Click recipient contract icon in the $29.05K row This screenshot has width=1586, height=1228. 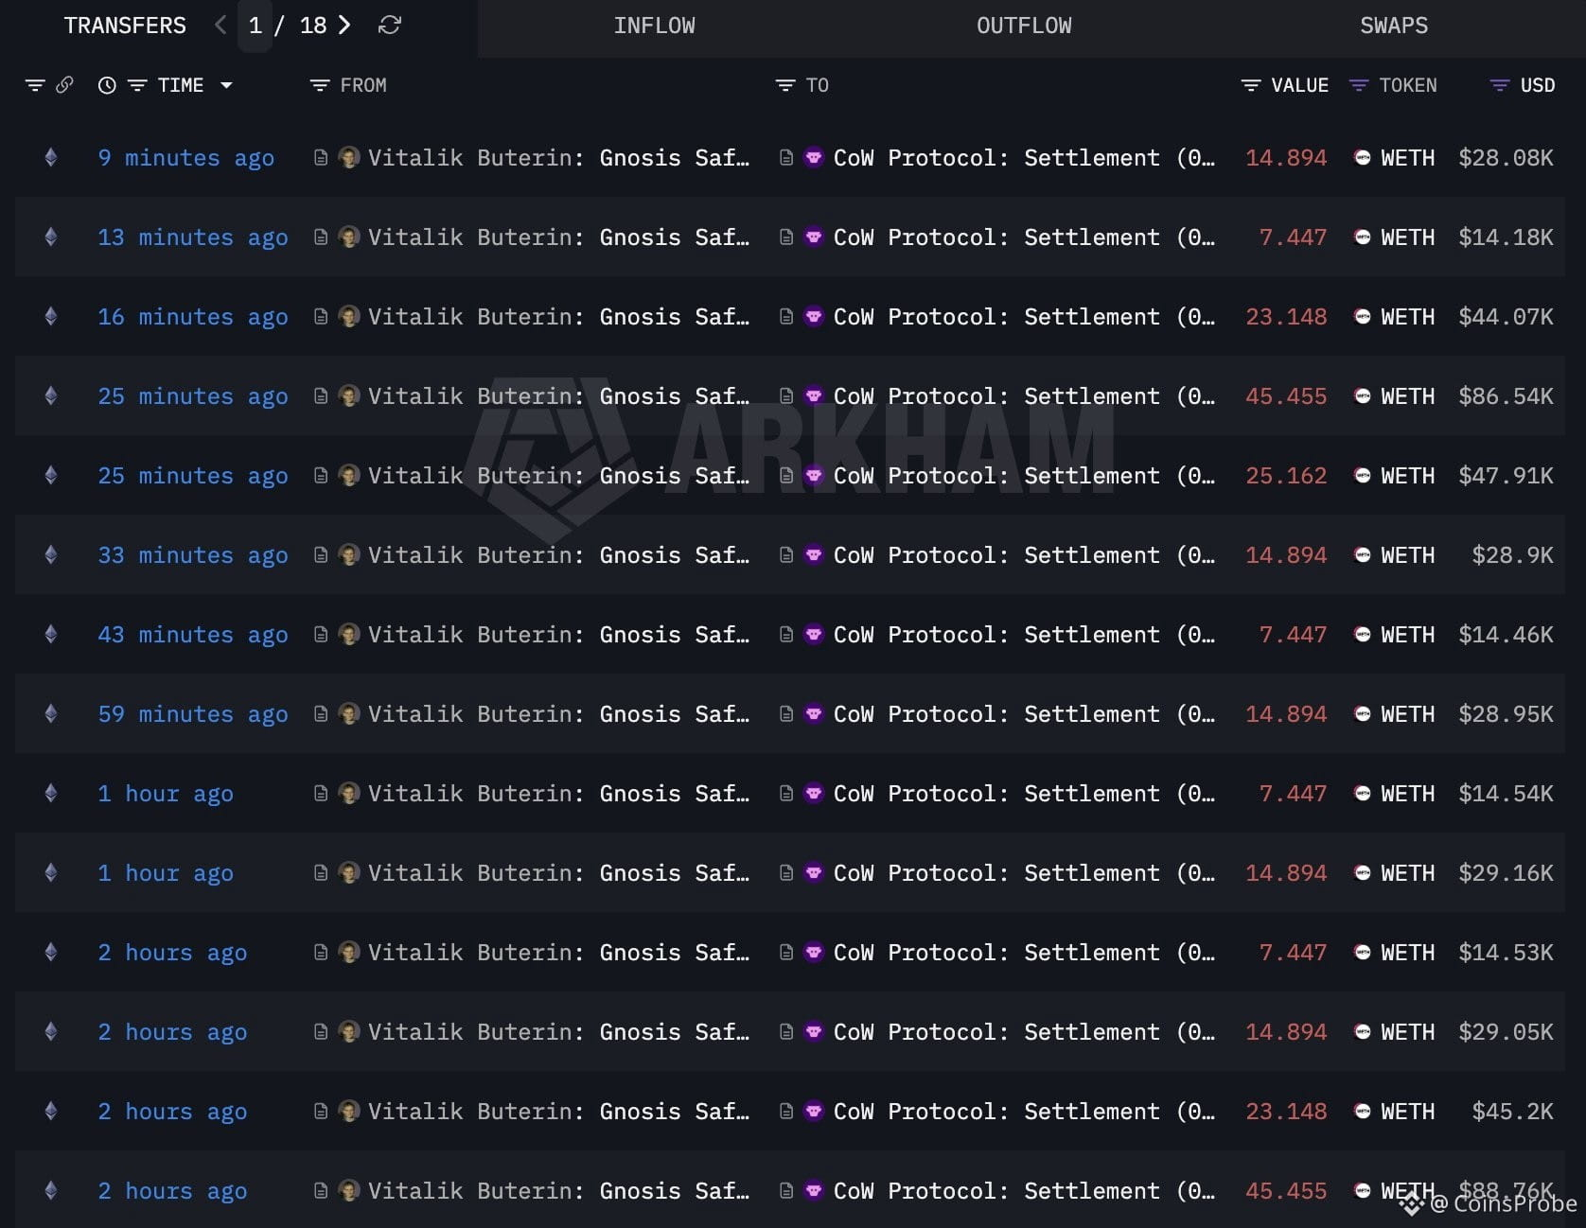coord(786,1032)
